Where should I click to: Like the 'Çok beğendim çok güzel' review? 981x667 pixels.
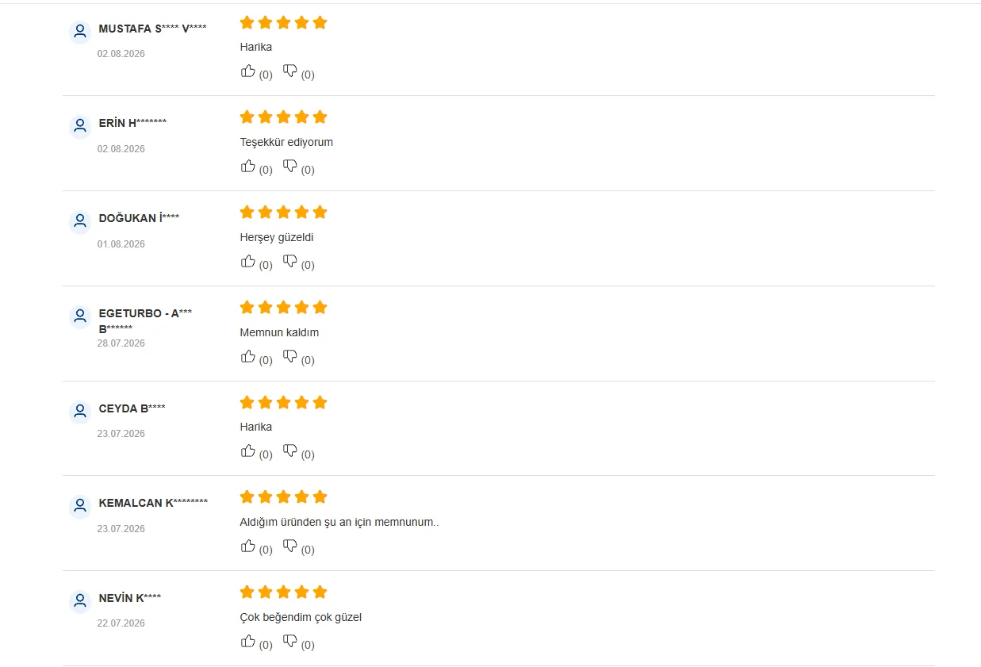[x=248, y=641]
